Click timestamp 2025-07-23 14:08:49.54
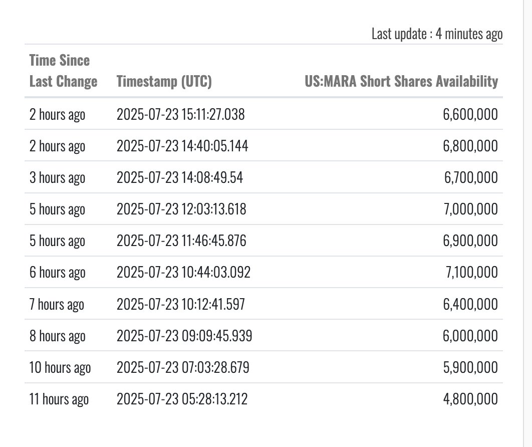Viewport: 532px width, 447px height. (x=180, y=177)
